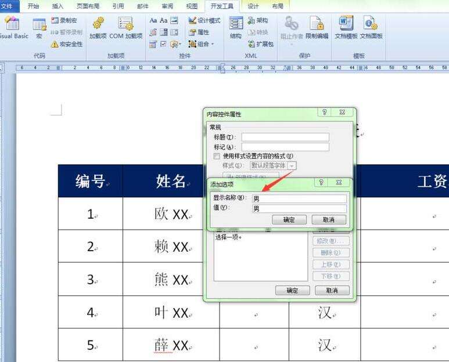This screenshot has height=362, width=449.
Task: Insert a rich text content control
Action: (153, 20)
